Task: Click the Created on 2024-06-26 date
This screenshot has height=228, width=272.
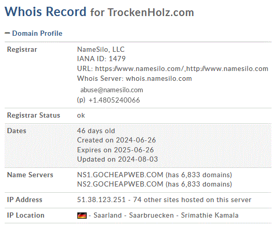Action: [x=116, y=140]
